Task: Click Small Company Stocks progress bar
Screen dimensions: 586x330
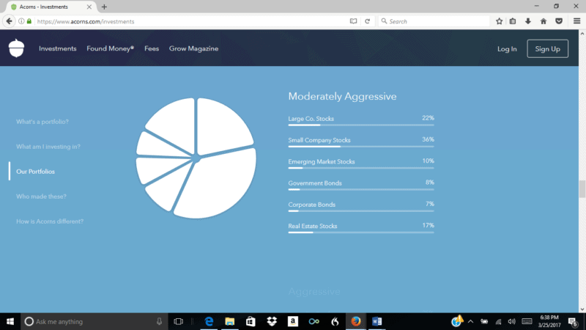Action: pyautogui.click(x=361, y=147)
